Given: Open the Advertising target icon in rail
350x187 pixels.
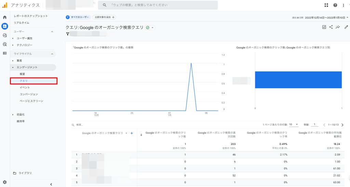Looking at the screenshot, I should pos(5,44).
